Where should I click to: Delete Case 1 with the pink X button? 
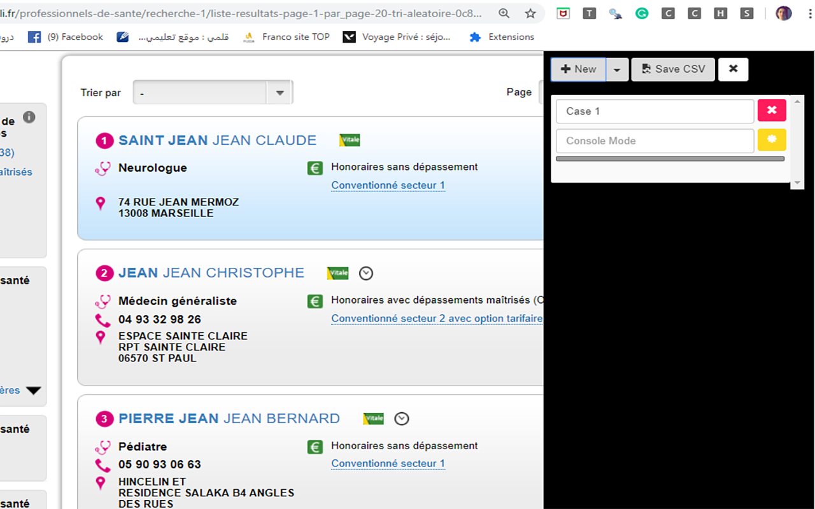(x=772, y=111)
